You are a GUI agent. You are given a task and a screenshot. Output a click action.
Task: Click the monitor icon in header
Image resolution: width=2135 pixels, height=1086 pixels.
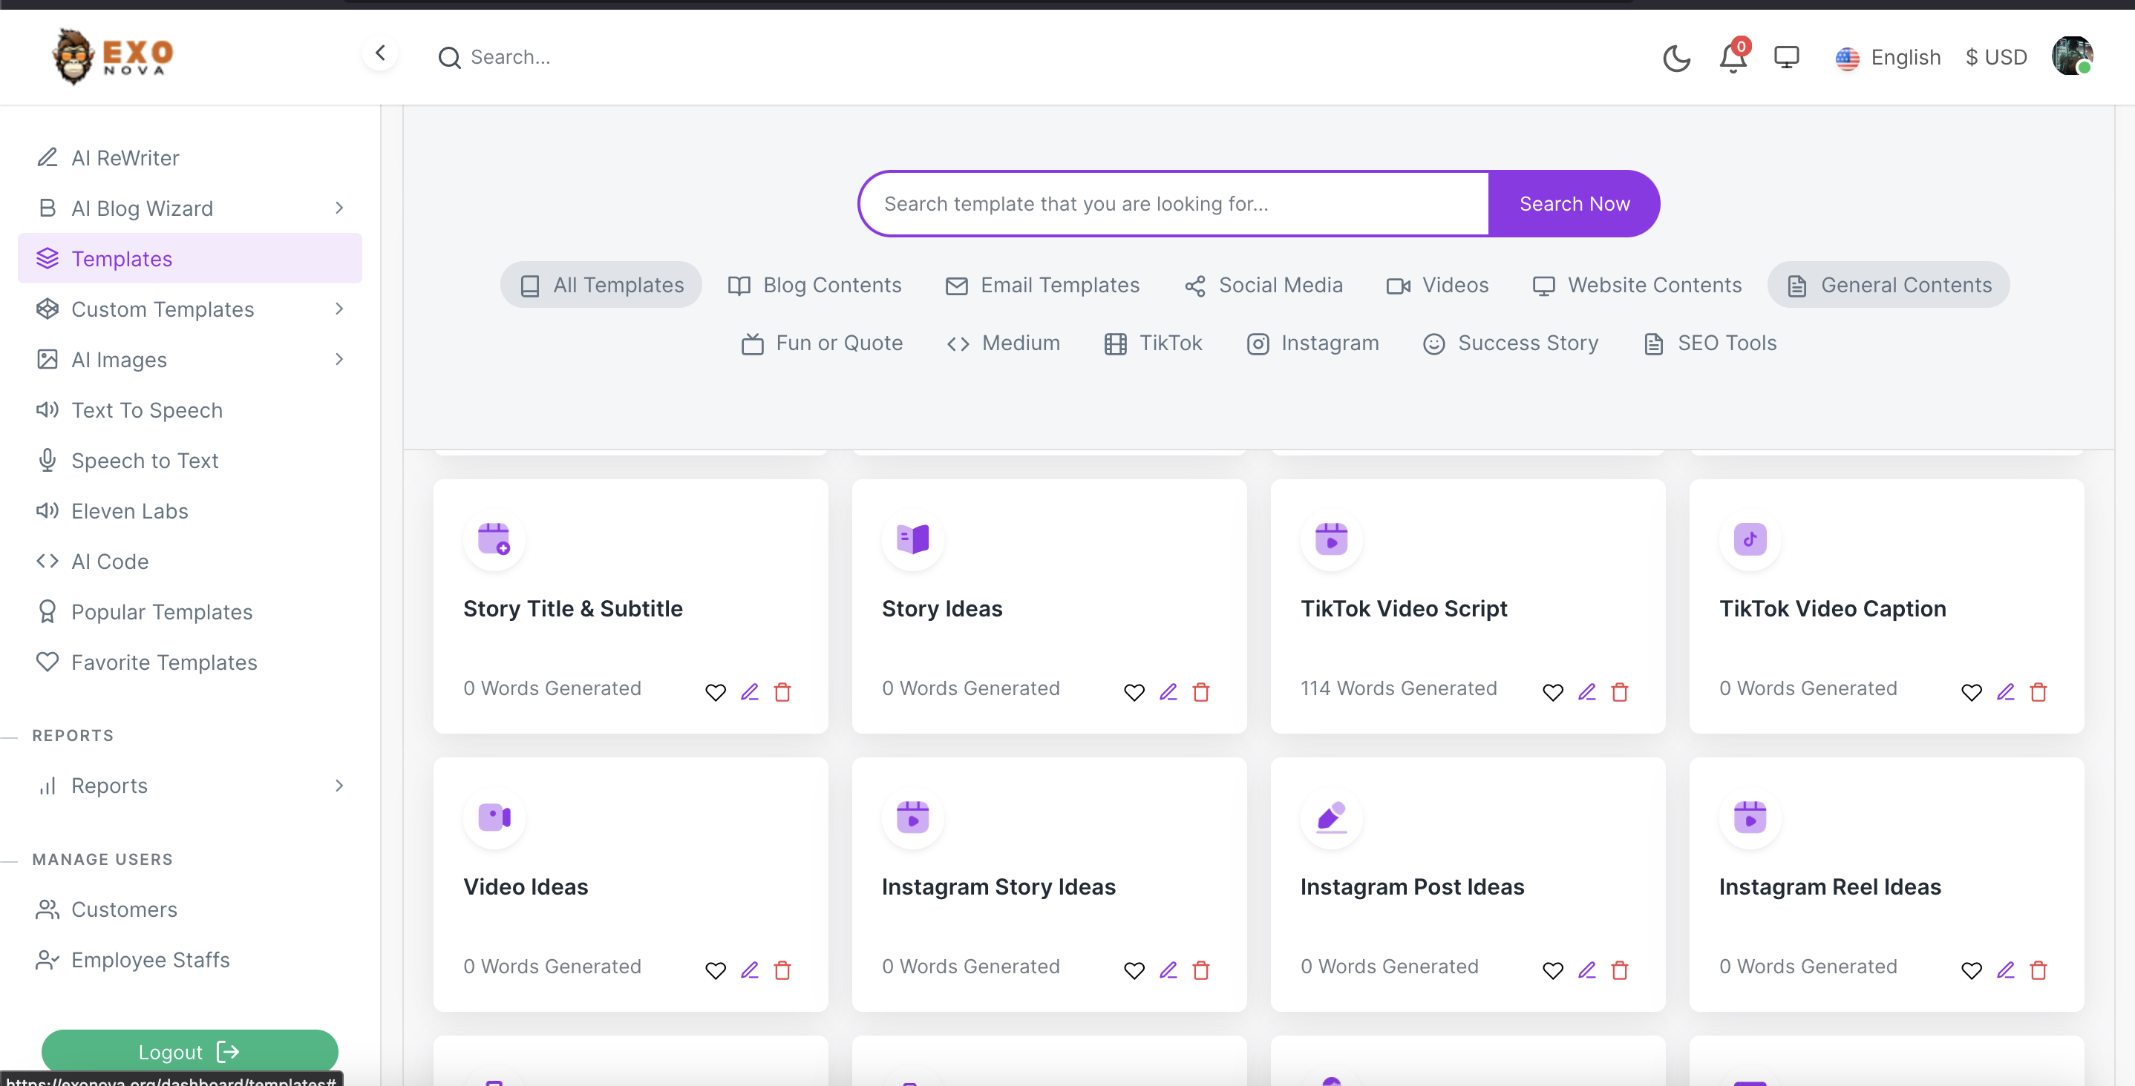click(1786, 57)
